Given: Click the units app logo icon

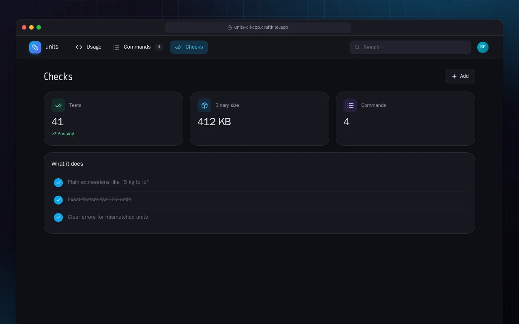Looking at the screenshot, I should (35, 47).
